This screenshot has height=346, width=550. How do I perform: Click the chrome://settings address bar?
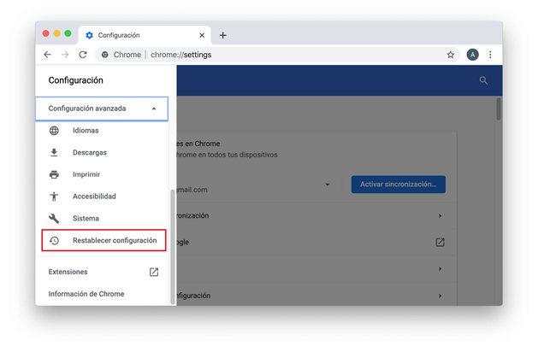click(x=277, y=55)
